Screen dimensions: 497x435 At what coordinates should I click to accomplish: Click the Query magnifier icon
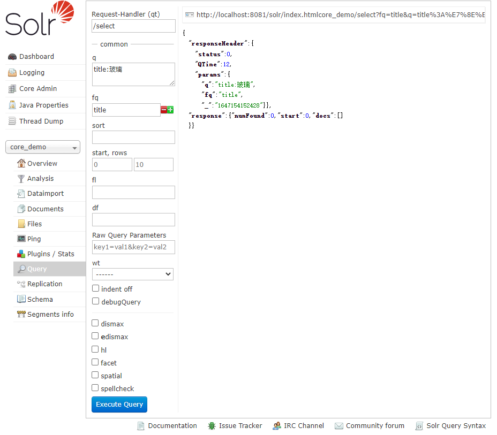coord(21,269)
